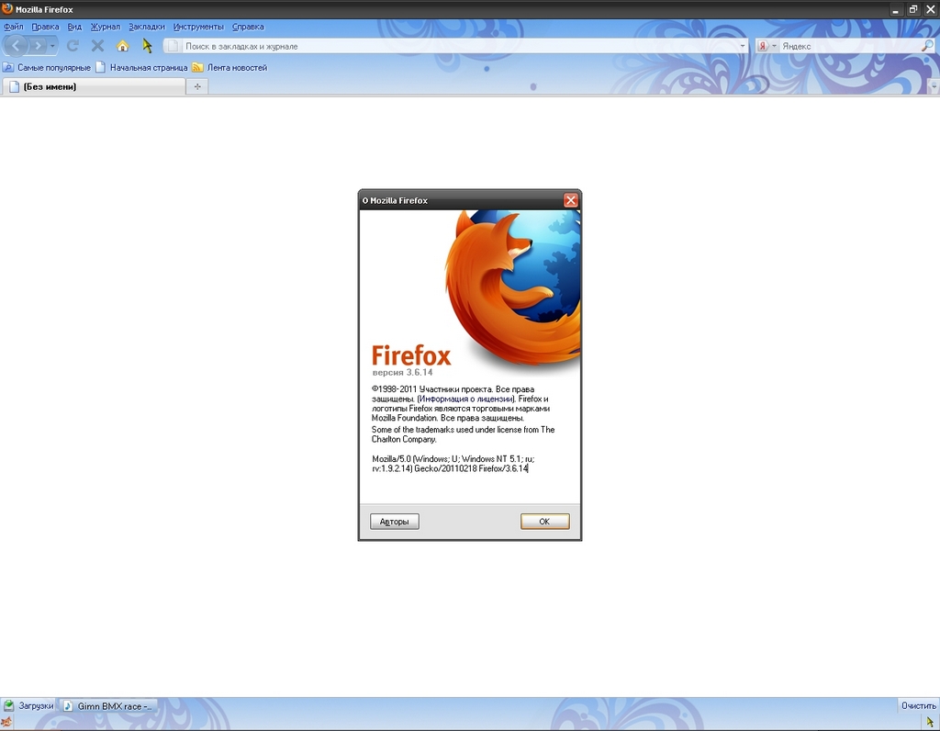Expand the back/forward history dropdown arrow
Viewport: 940px width, 731px height.
click(x=53, y=45)
